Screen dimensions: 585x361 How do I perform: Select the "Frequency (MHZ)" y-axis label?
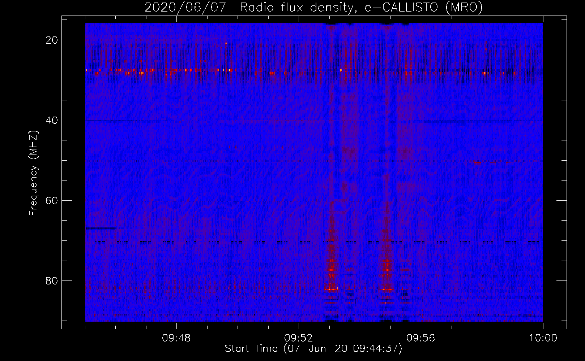tap(33, 173)
